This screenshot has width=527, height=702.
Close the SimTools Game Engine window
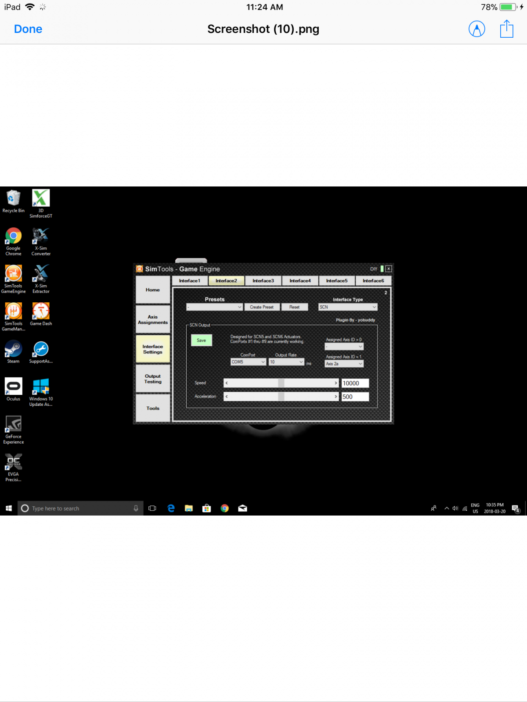[x=389, y=269]
